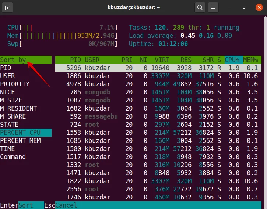Click the USER column header
Viewport: 267px width, 209px height.
[92, 60]
